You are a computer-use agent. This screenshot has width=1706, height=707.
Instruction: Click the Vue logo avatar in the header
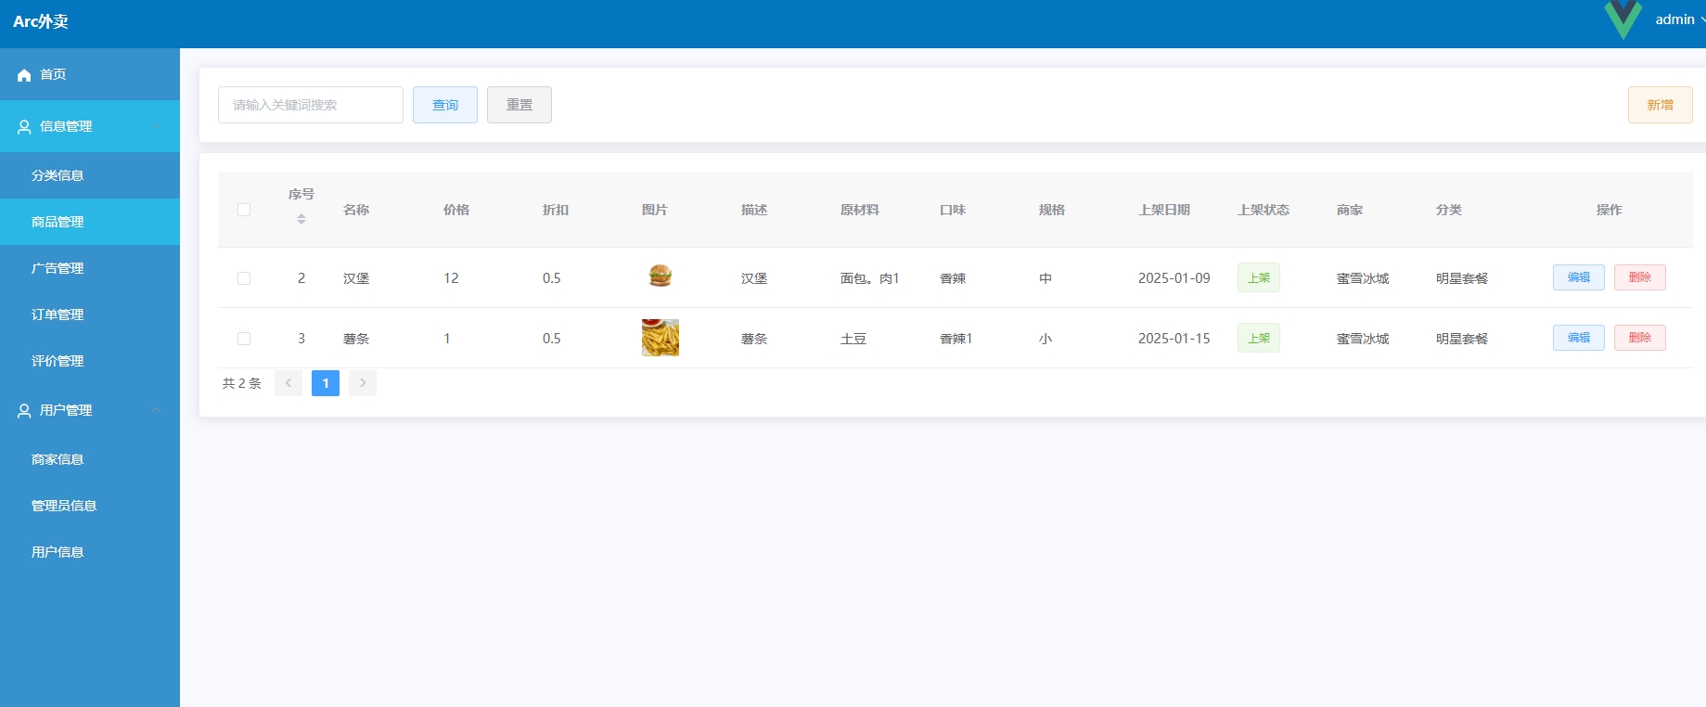pos(1623,19)
